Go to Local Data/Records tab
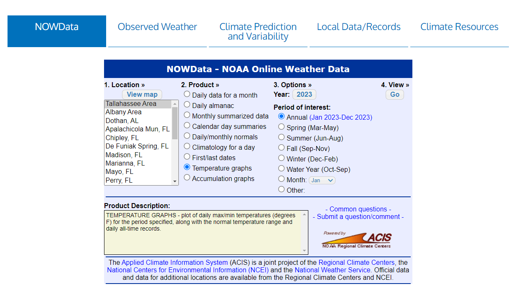Screen dimensions: 516x304 click(358, 31)
